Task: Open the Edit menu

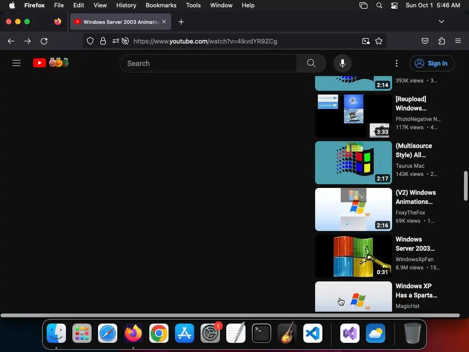Action: [78, 5]
